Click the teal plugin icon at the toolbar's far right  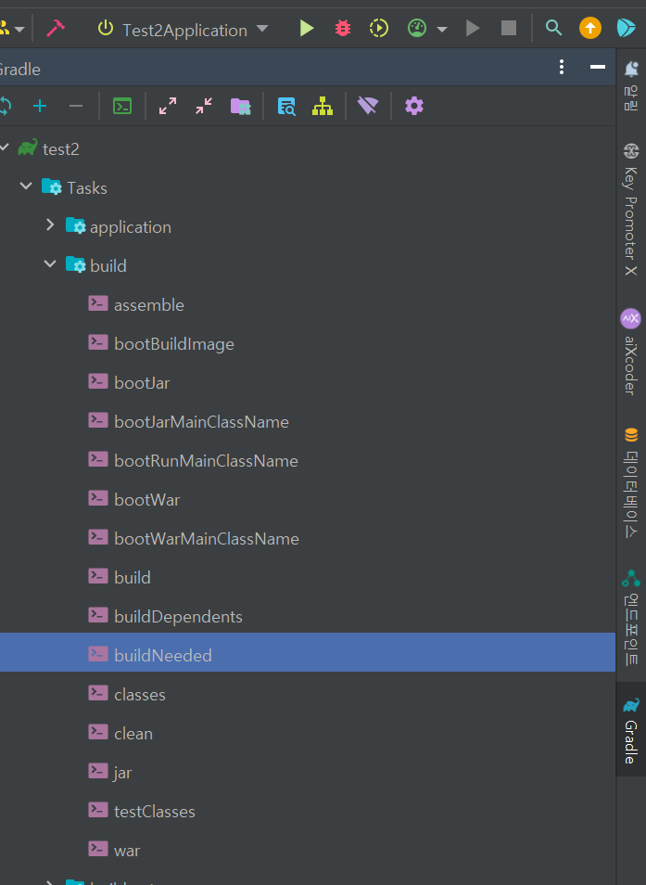click(627, 28)
